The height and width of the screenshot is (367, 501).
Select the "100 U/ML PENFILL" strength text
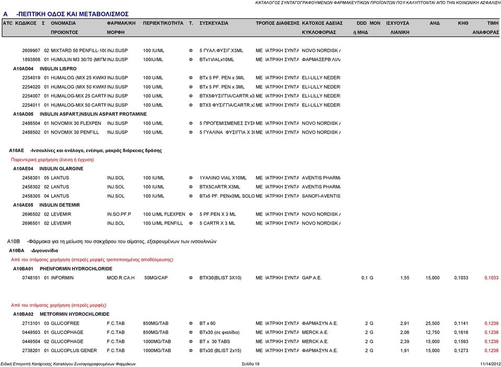[x=163, y=223]
